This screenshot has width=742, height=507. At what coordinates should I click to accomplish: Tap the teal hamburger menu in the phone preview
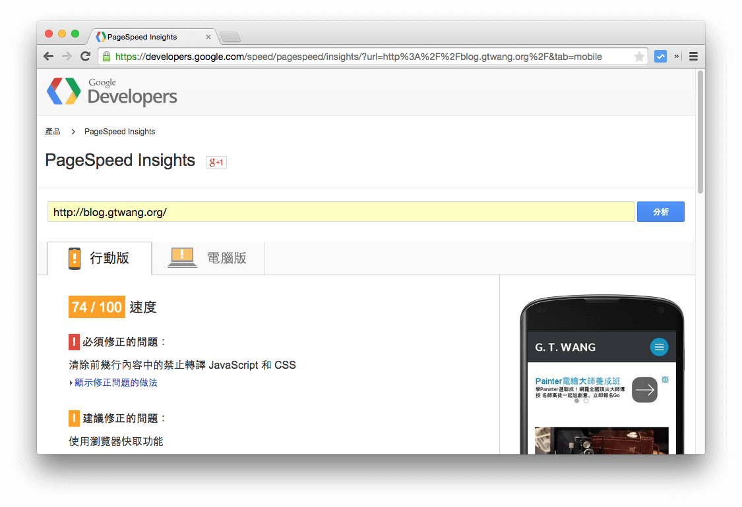tap(659, 347)
